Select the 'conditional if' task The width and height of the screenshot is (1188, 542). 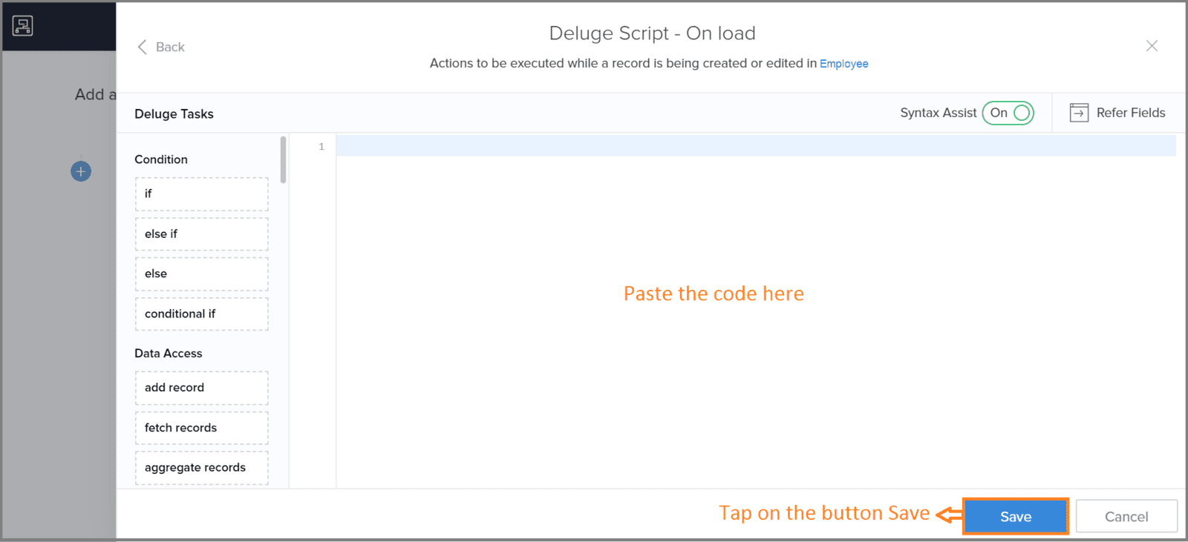coord(201,314)
